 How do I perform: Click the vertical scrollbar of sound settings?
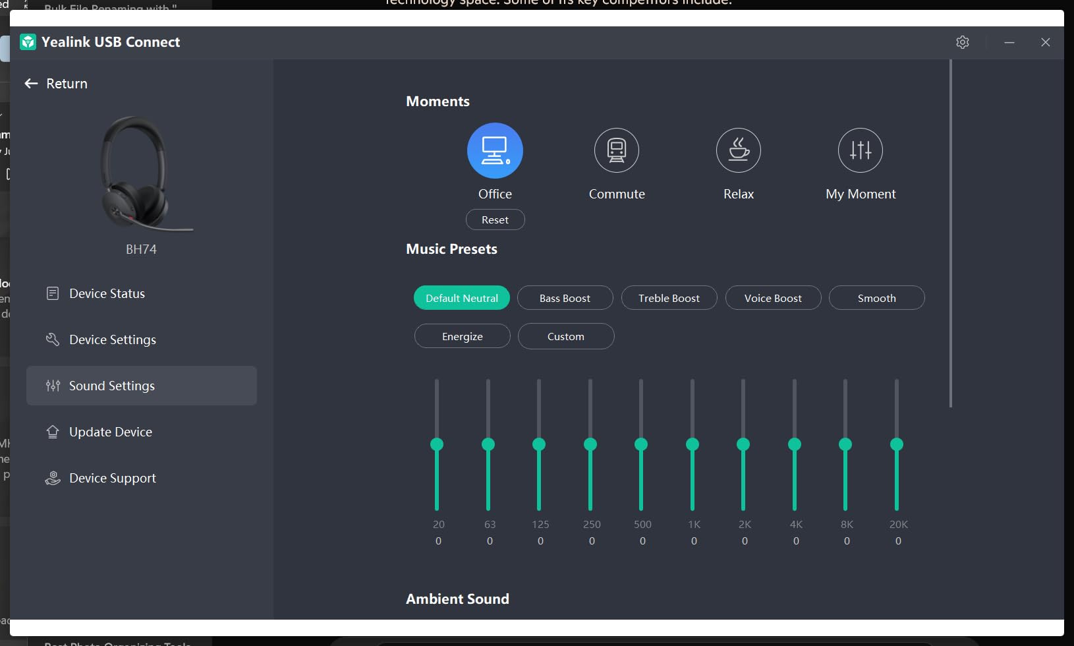click(x=951, y=233)
